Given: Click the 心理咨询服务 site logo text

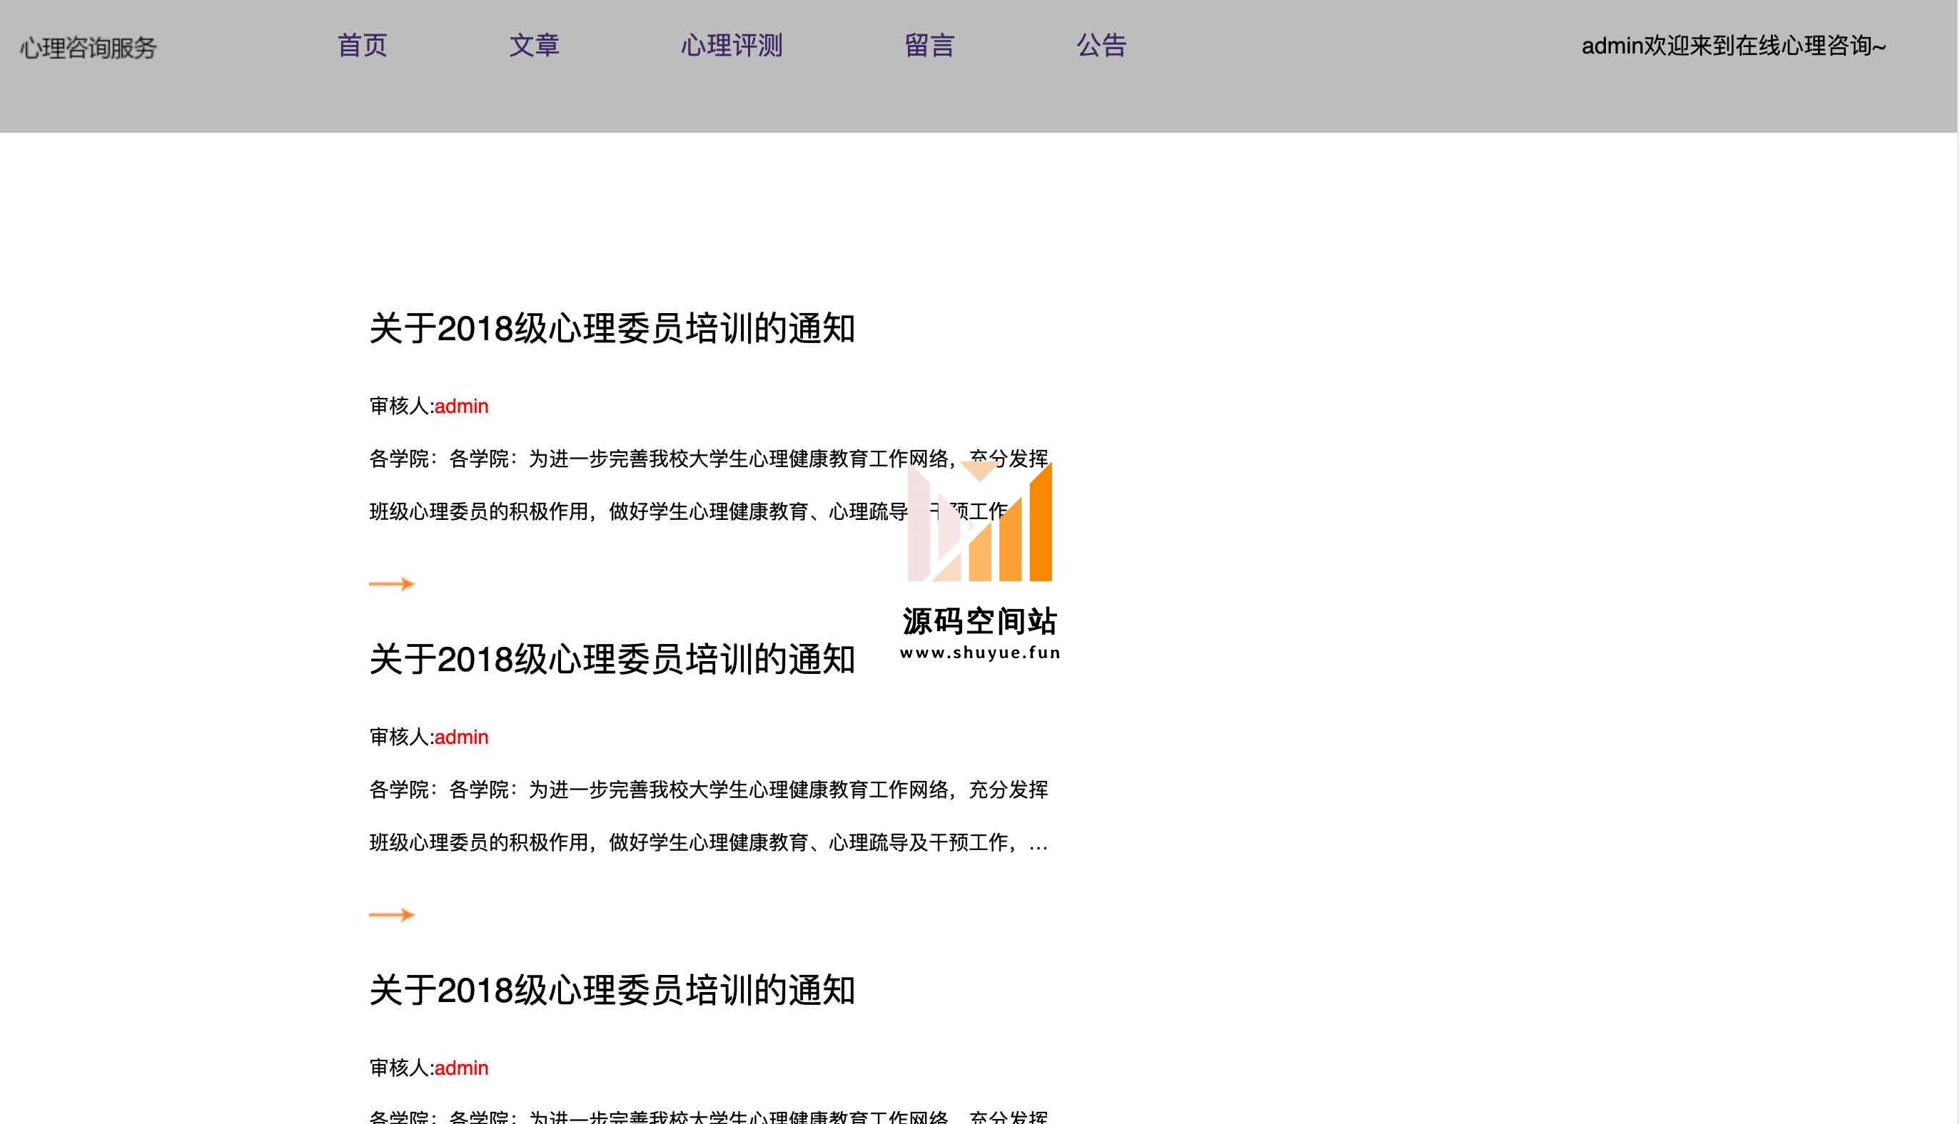Looking at the screenshot, I should click(88, 48).
